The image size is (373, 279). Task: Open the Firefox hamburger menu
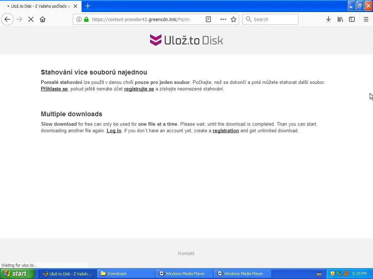click(366, 19)
